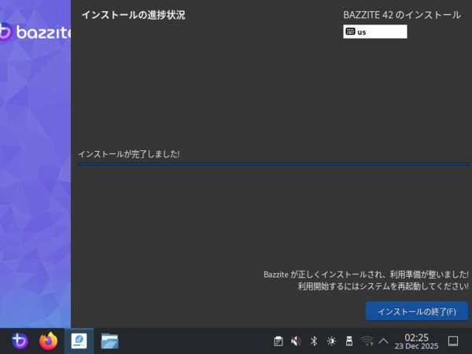
Task: Open the us keyboard layout indicator
Action: pos(375,31)
